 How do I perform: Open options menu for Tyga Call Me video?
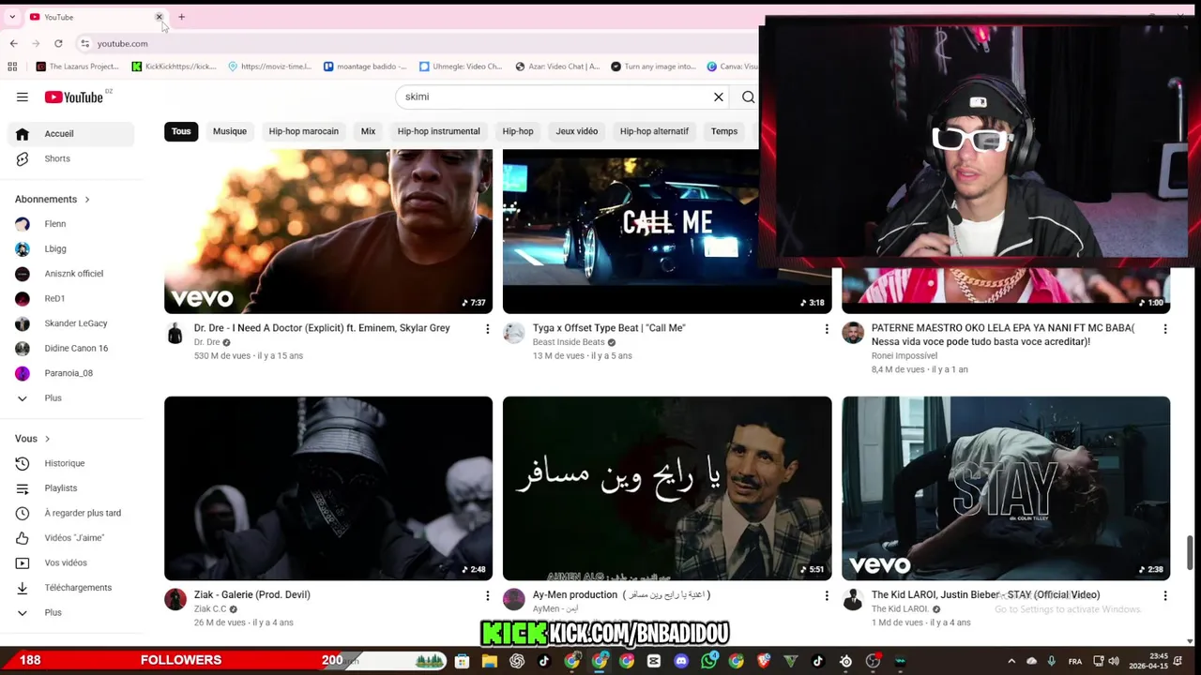[x=826, y=329]
